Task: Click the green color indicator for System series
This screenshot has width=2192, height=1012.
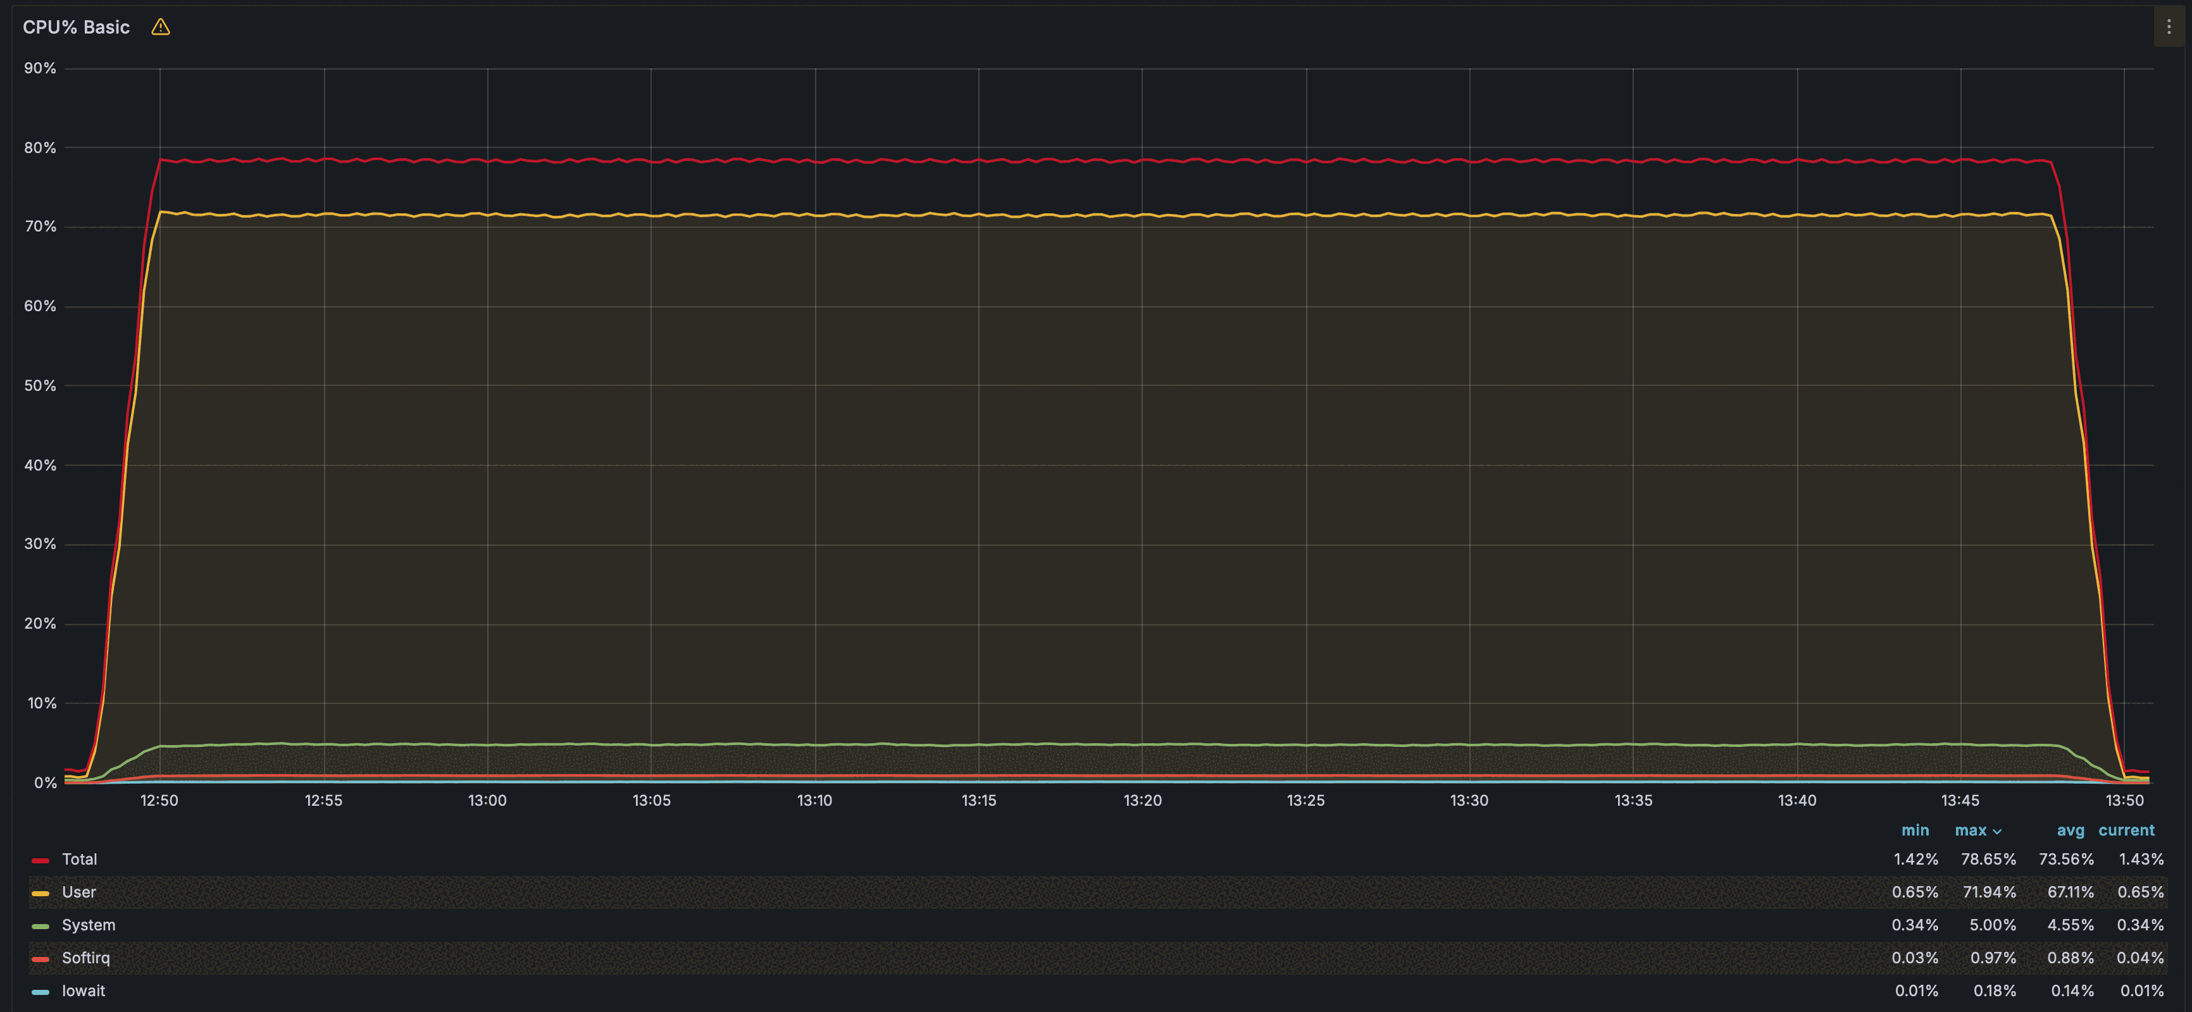Action: point(40,925)
